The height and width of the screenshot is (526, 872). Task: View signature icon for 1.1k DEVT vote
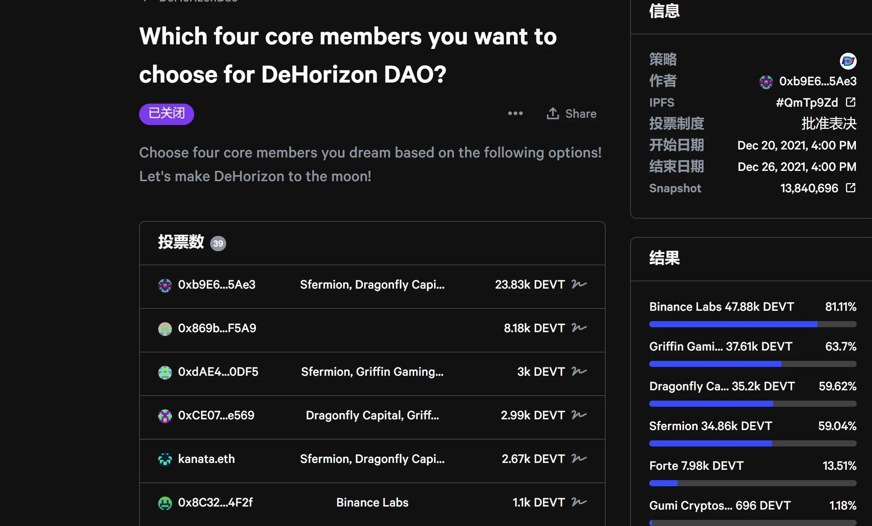[x=579, y=502]
